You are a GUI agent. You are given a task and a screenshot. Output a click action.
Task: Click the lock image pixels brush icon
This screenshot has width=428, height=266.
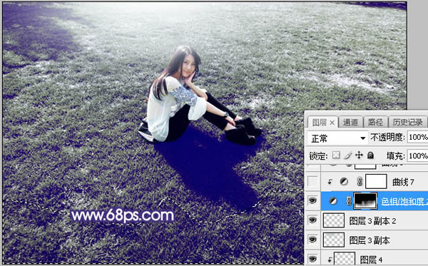click(x=348, y=155)
